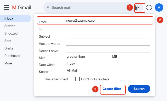This screenshot has width=167, height=101.
Task: Open the Snoozed folder
Action: [x=11, y=33]
